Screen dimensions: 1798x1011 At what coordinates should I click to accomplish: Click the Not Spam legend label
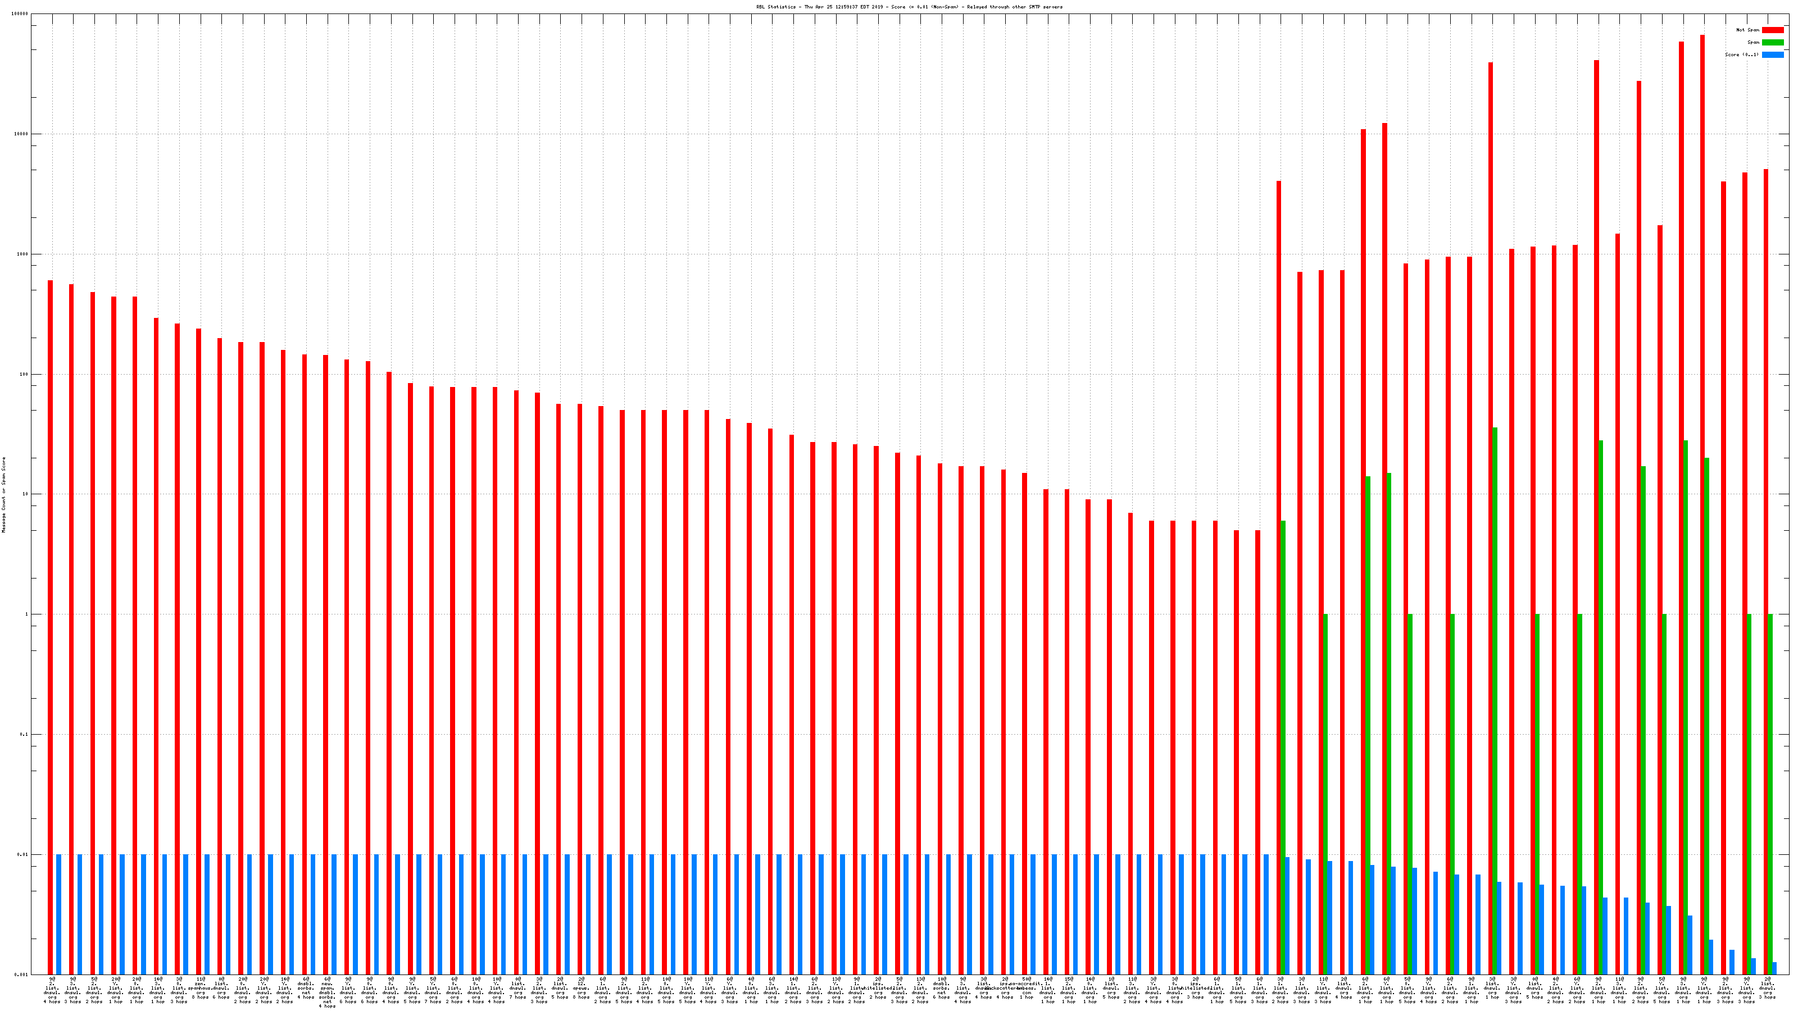[1748, 30]
